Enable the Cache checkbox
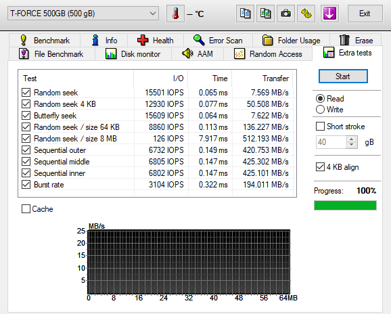The width and height of the screenshot is (391, 314). pos(26,208)
